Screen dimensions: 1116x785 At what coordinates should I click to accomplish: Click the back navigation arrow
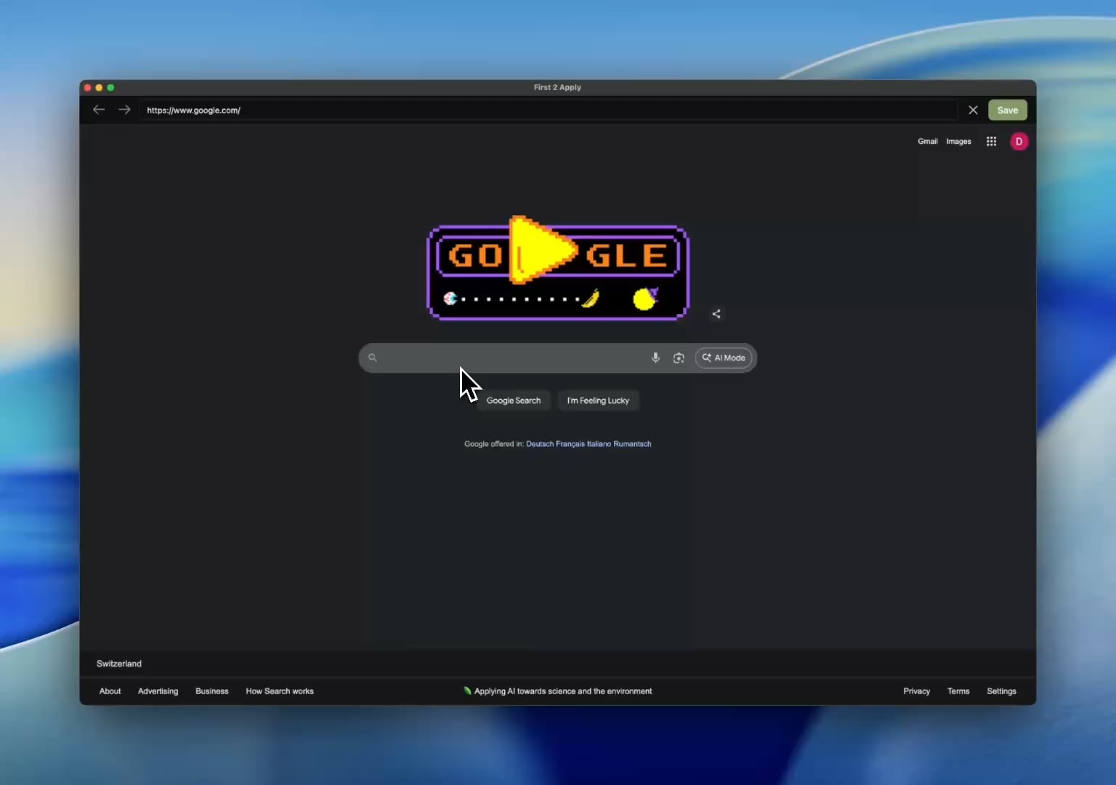point(99,110)
